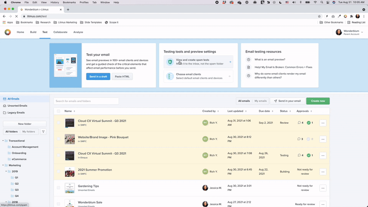Open more options for Gardening Tips row
The height and width of the screenshot is (207, 368).
click(323, 188)
